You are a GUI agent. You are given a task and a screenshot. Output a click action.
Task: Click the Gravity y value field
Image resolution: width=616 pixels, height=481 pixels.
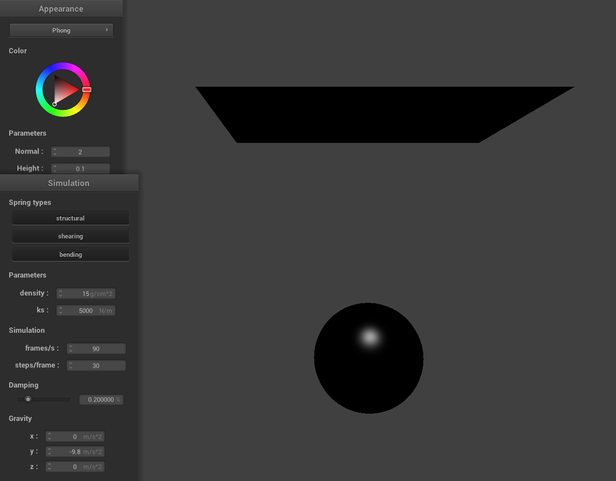pyautogui.click(x=75, y=451)
